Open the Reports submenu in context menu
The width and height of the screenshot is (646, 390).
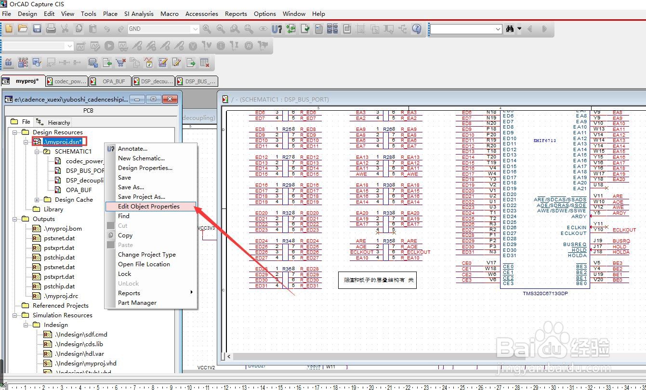(151, 293)
